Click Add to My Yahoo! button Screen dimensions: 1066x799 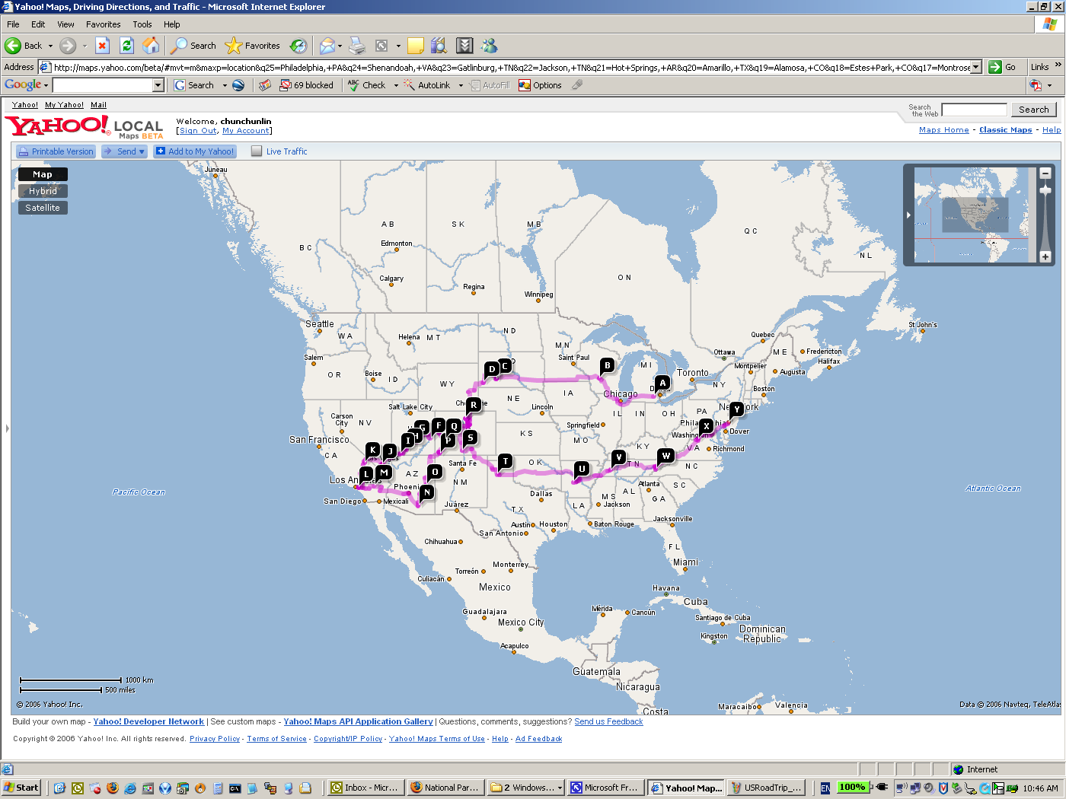[195, 151]
